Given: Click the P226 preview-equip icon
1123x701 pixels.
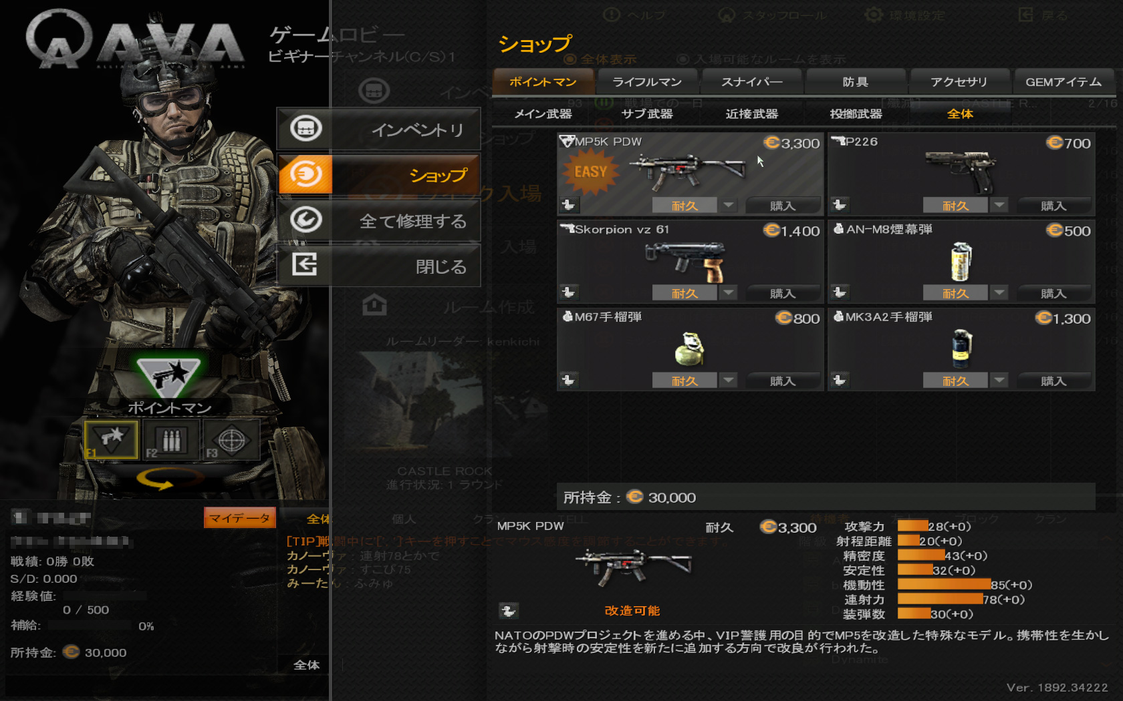Looking at the screenshot, I should tap(840, 205).
